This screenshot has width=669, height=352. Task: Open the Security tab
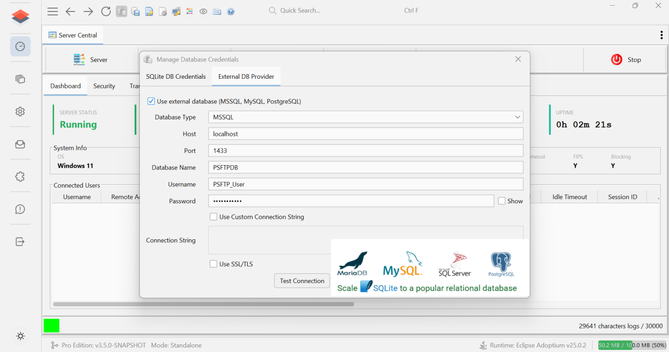point(104,86)
